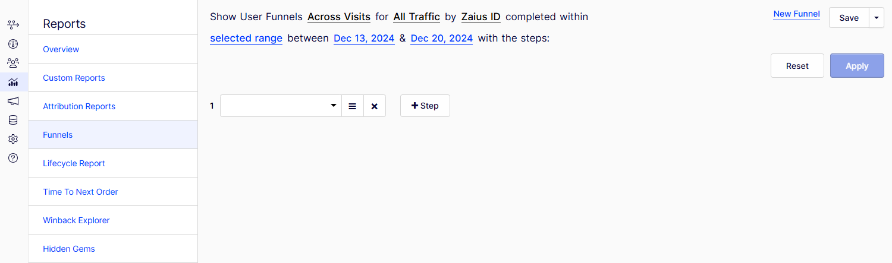Go to Lifecycle Report
The height and width of the screenshot is (263, 892).
pos(74,163)
